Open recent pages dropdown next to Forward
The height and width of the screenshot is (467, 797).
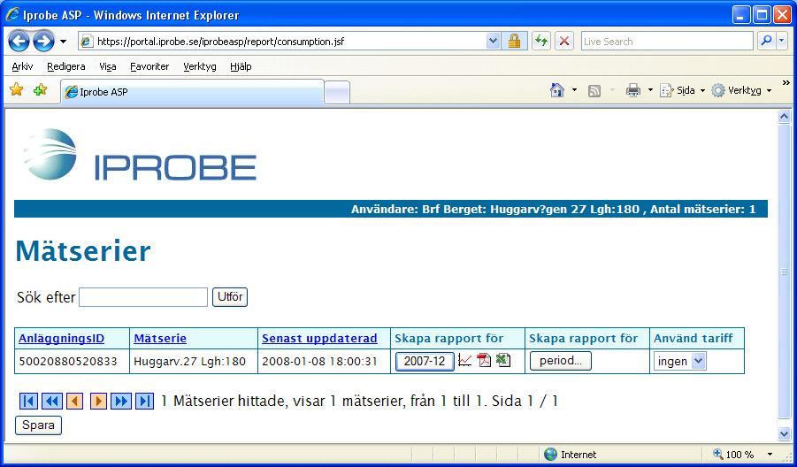(x=63, y=42)
